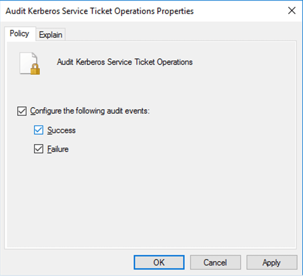Click blank panel area below Failure checkbox
The image size is (303, 276).
(145, 196)
